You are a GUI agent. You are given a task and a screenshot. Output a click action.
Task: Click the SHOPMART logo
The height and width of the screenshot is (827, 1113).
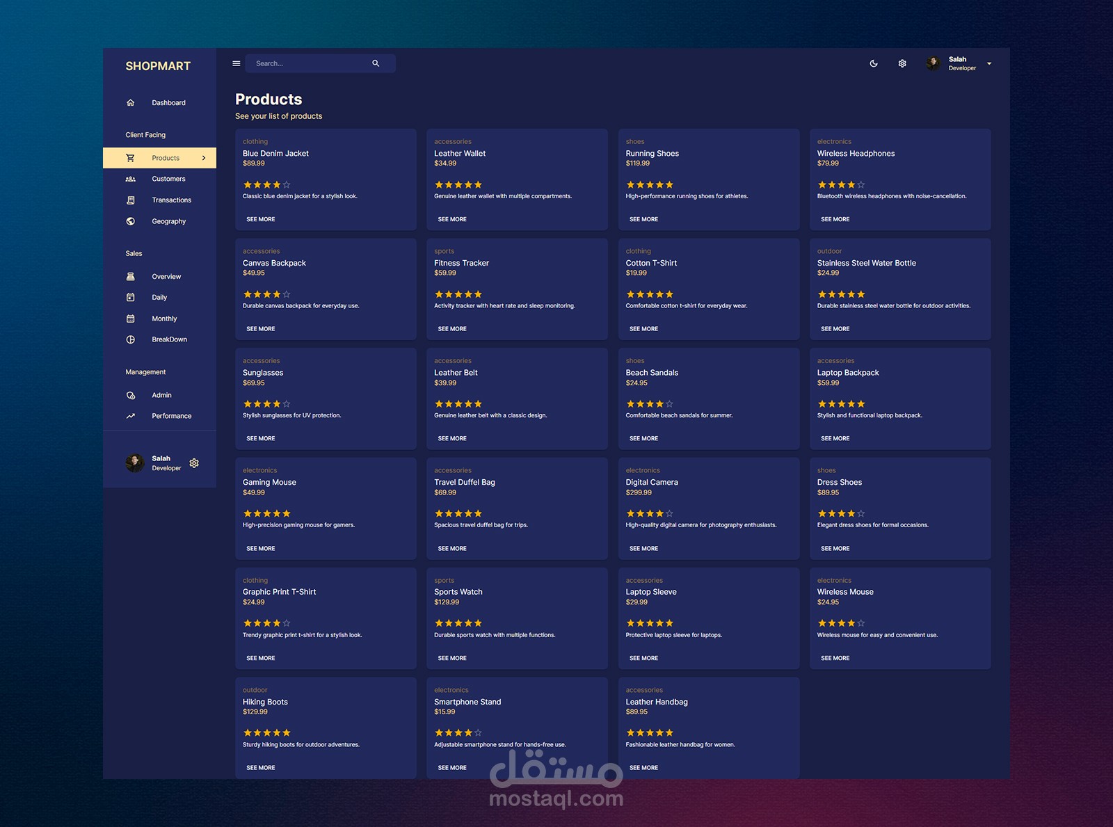158,66
